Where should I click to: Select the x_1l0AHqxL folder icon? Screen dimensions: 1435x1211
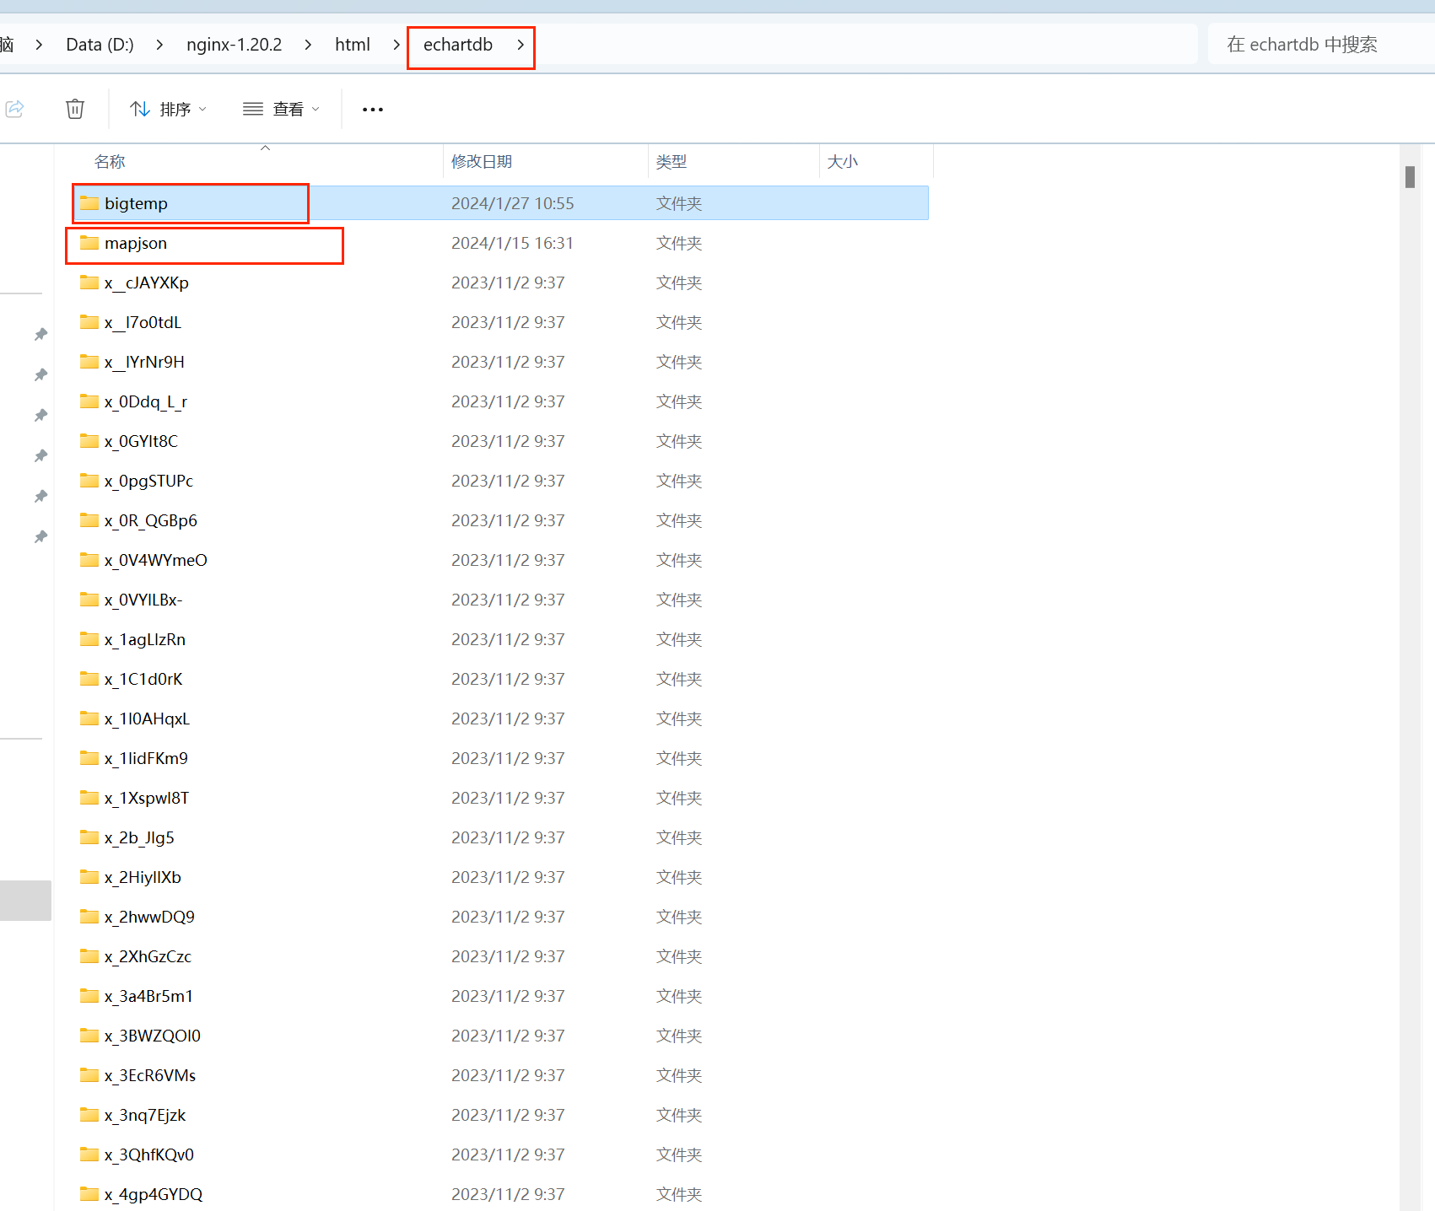tap(89, 719)
